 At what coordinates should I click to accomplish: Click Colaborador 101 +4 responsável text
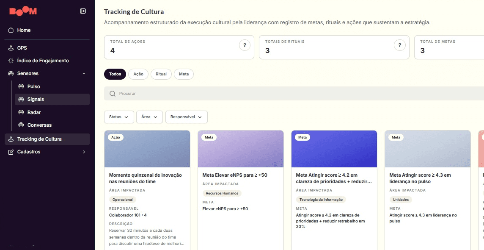(128, 215)
